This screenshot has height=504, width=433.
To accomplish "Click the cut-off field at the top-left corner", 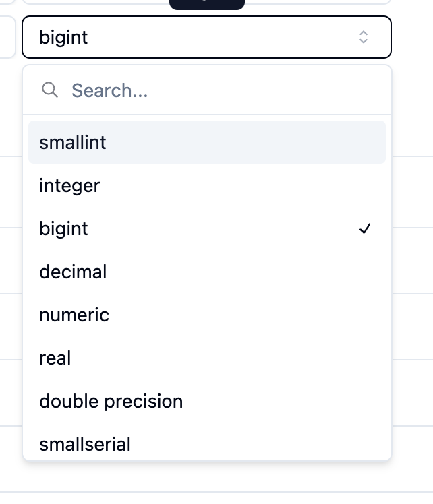I will (x=7, y=2).
